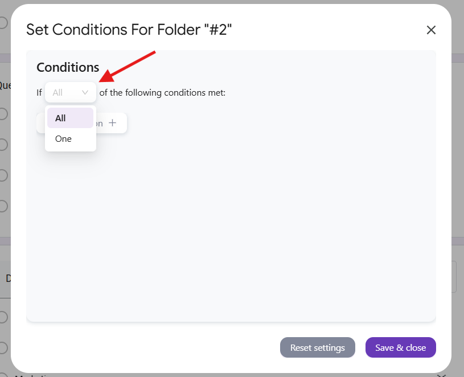Click the Conditions section heading
Image resolution: width=464 pixels, height=377 pixels.
(68, 67)
